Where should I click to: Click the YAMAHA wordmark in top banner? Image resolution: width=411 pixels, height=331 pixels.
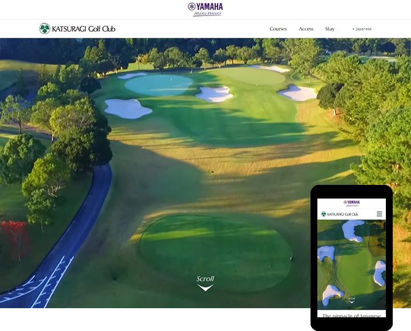click(209, 6)
